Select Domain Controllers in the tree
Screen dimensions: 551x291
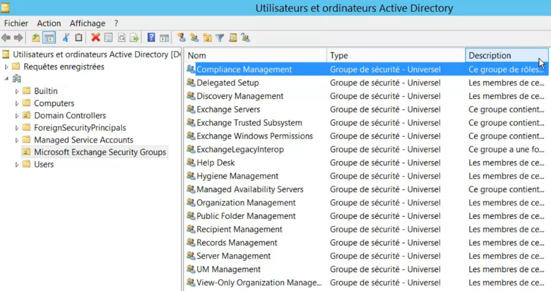coord(70,115)
